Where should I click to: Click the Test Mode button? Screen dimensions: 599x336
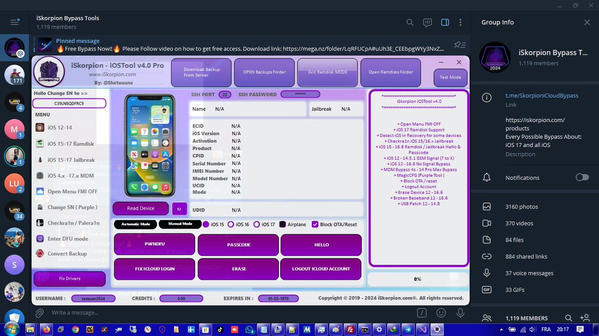click(450, 78)
